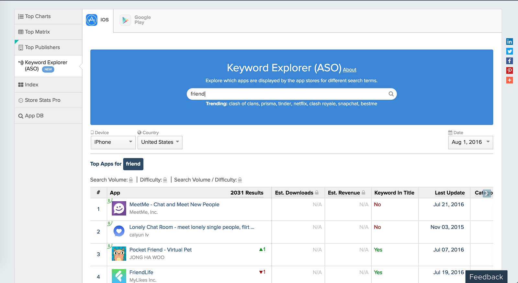Select Keyword Explorer (ASO) sidebar item
518x283 pixels.
[x=48, y=66]
